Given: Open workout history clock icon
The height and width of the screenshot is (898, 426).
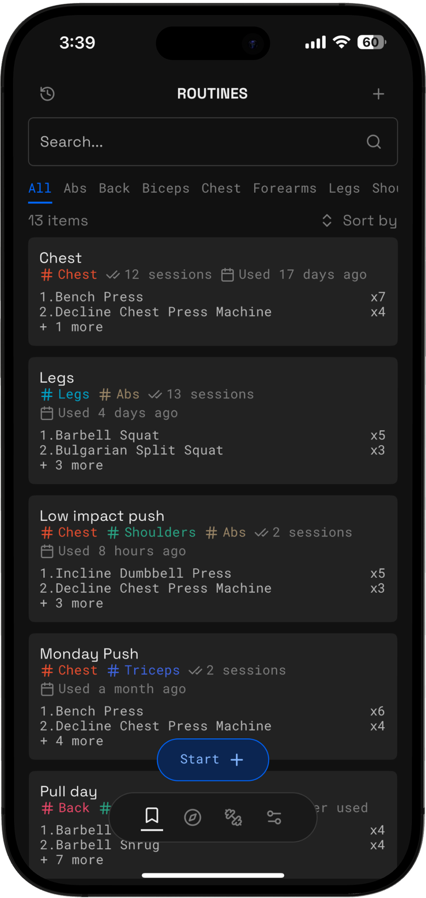Looking at the screenshot, I should point(47,94).
